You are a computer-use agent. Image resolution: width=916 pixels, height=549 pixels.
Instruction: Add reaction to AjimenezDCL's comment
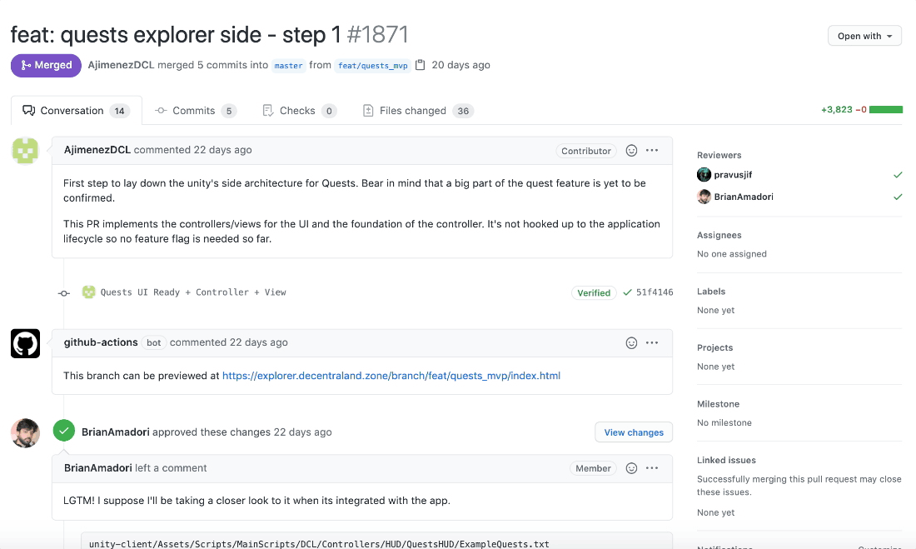pos(631,150)
